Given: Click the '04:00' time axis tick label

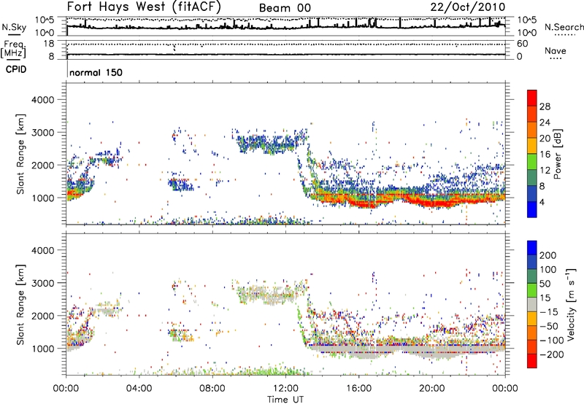Looking at the screenshot, I should (x=139, y=389).
